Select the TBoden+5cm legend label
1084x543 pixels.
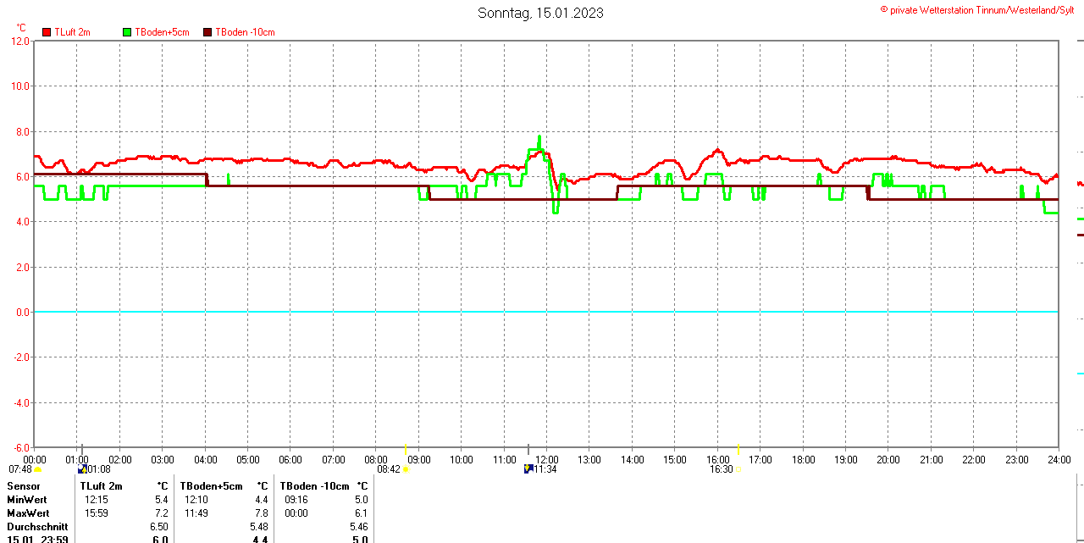coord(162,32)
